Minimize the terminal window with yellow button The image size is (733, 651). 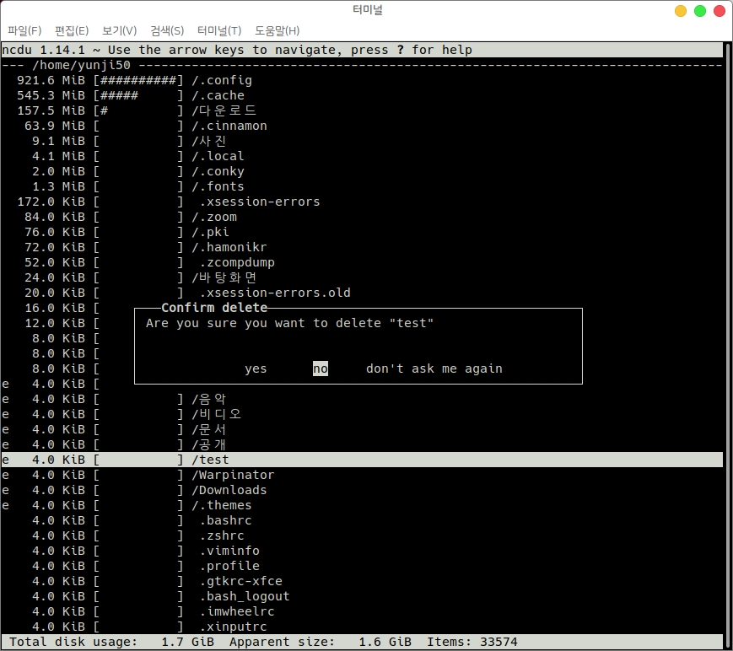point(681,11)
